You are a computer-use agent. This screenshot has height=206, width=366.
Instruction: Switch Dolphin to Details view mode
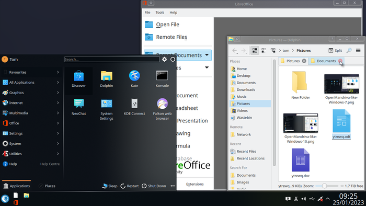(x=273, y=50)
